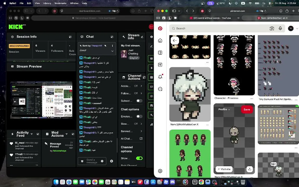Save the hovered pin
Image resolution: width=299 pixels, height=187 pixels.
(x=247, y=109)
